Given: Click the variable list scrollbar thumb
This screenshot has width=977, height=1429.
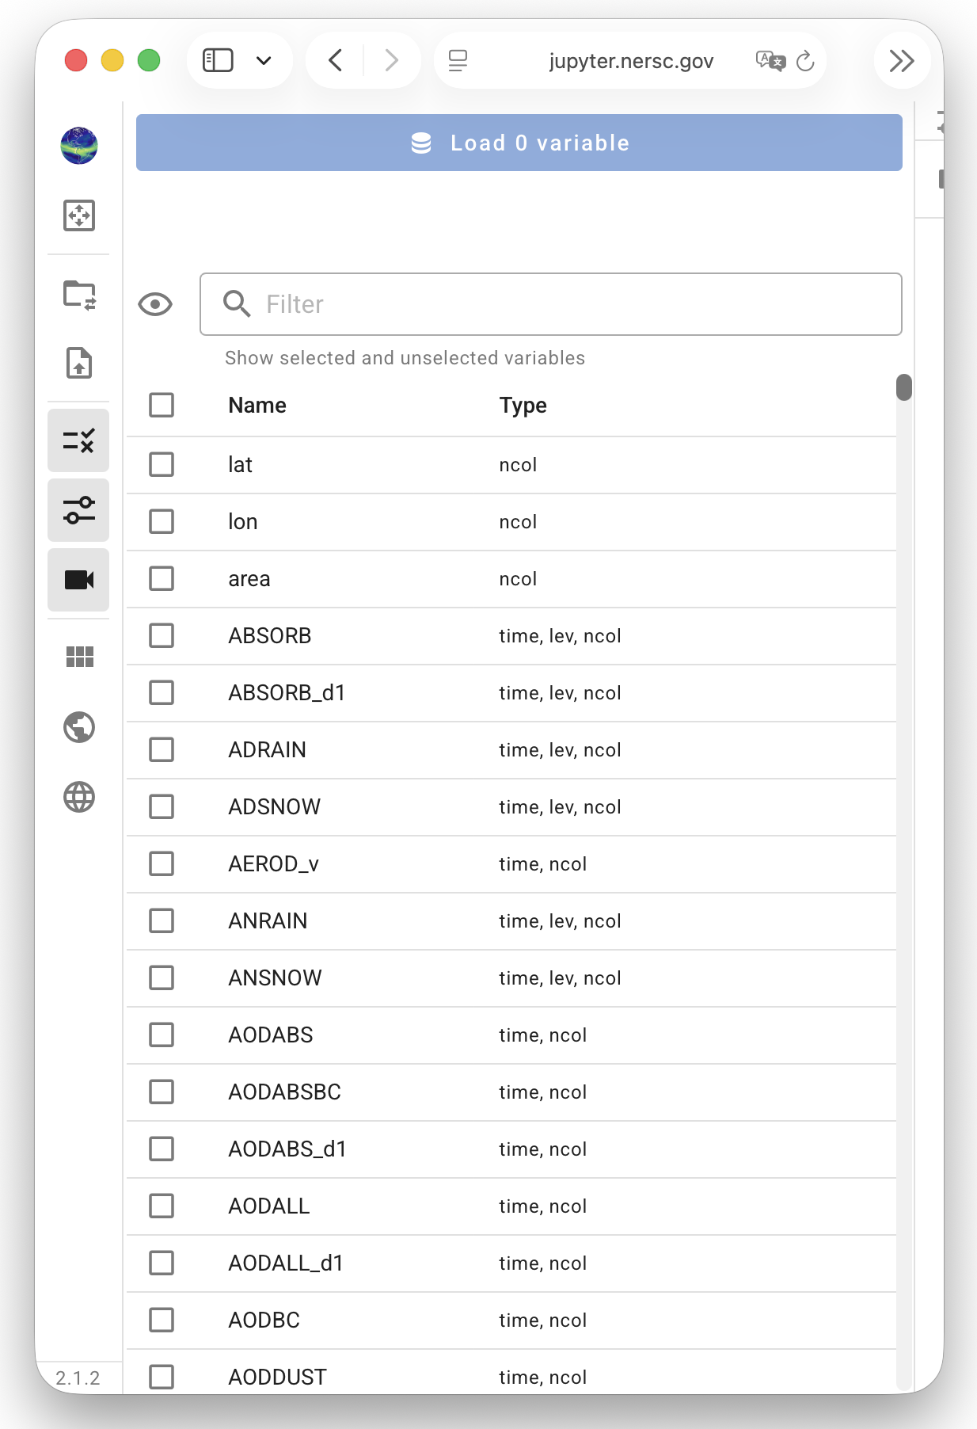Looking at the screenshot, I should coord(904,387).
